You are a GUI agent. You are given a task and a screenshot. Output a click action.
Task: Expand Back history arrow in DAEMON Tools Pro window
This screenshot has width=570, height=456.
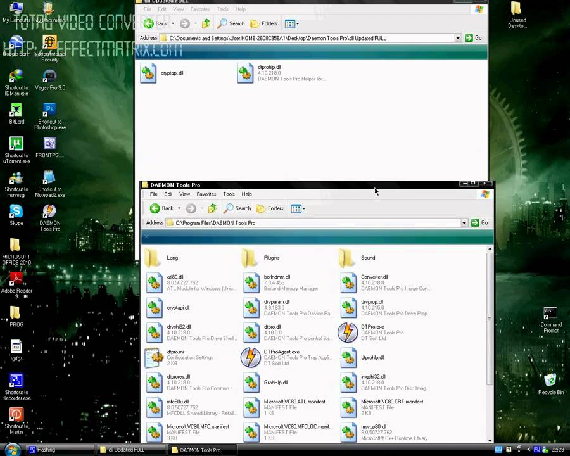coord(179,208)
